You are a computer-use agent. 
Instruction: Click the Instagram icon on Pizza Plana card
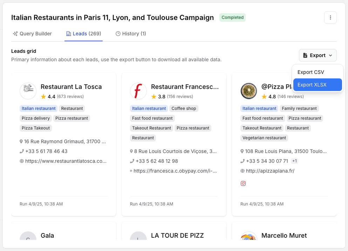pos(243,183)
